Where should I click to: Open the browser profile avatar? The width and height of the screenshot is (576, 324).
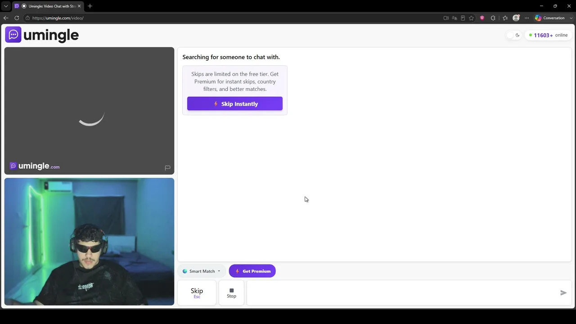click(x=516, y=18)
